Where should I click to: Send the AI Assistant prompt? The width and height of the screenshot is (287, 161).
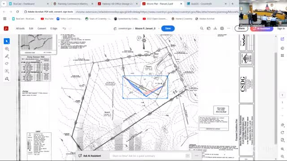point(187,156)
